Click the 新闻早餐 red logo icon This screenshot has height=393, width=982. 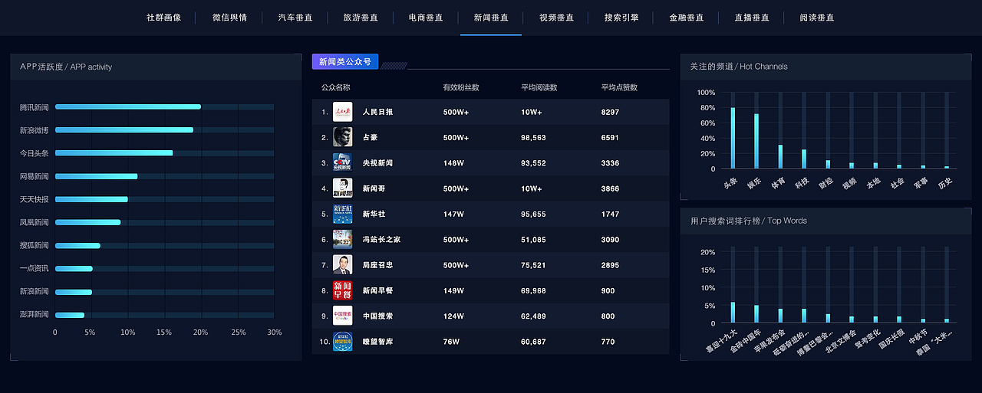[x=342, y=290]
